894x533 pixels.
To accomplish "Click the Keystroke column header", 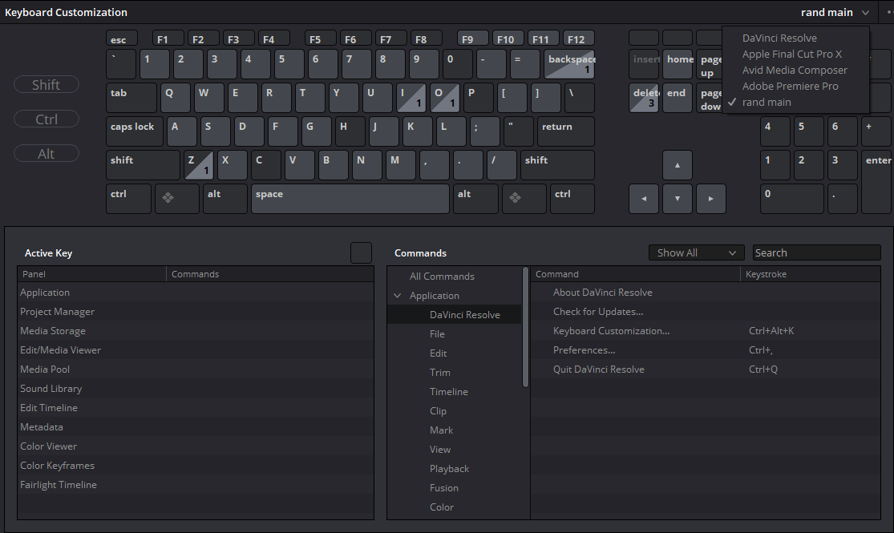I will (x=810, y=274).
